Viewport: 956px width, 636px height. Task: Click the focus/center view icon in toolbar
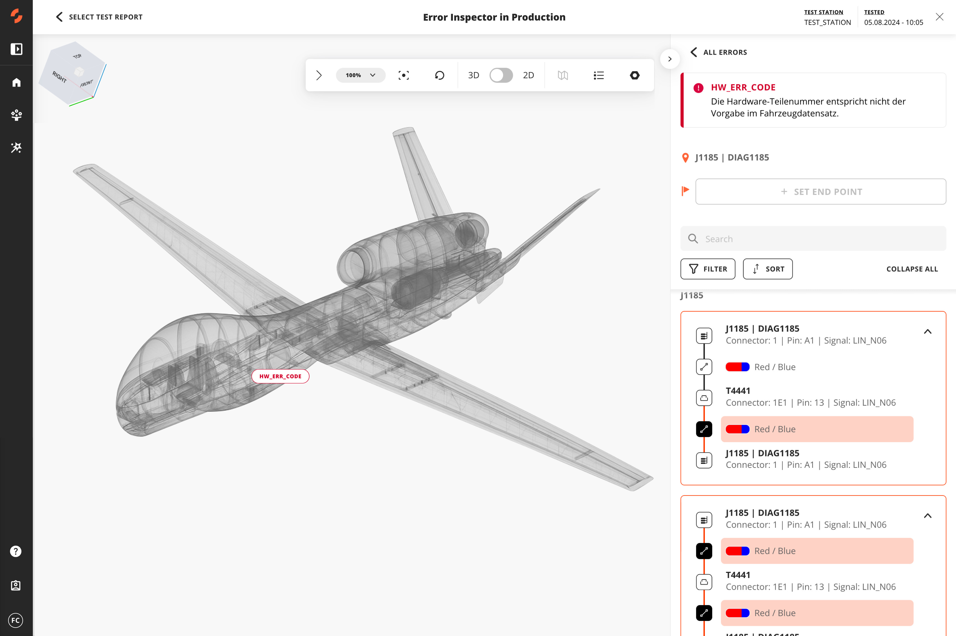[x=403, y=75]
